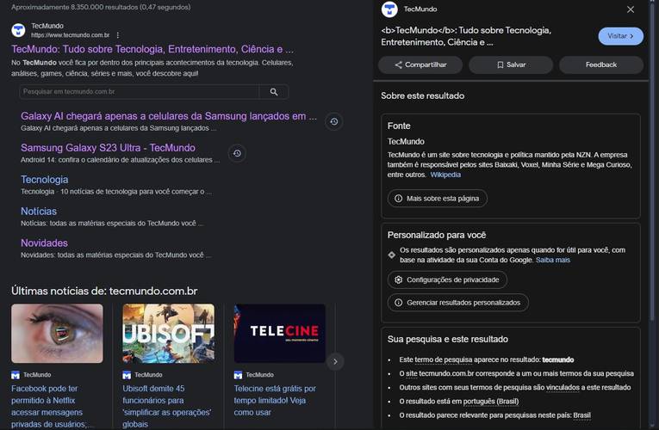Click the history icon beside Galaxy AI result
Viewport: 659px width, 430px height.
[334, 121]
